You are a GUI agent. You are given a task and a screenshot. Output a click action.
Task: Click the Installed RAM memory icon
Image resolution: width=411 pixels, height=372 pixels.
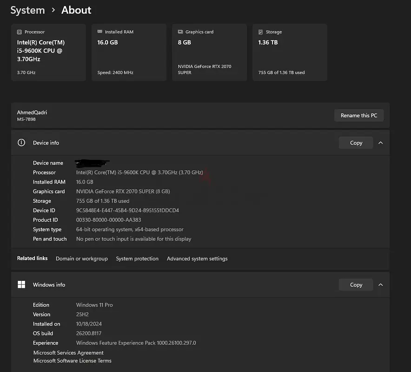(x=100, y=32)
